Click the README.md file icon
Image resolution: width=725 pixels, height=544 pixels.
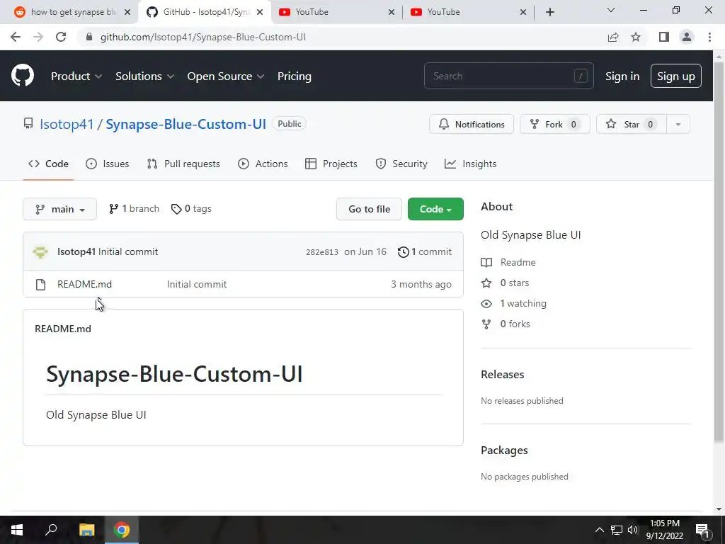pyautogui.click(x=40, y=285)
